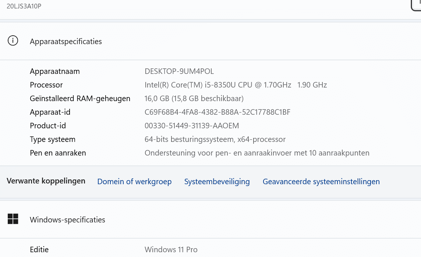Click the info icon beside Apparaatspecificaties
Viewport: 421px width, 257px height.
point(13,41)
